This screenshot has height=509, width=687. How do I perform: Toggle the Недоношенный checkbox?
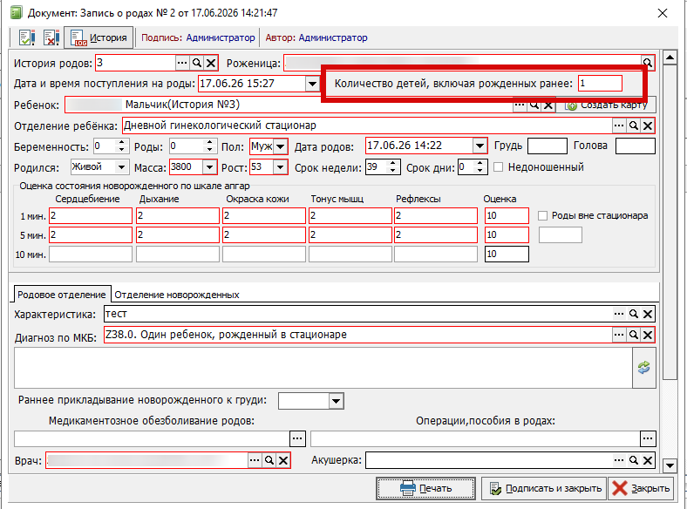point(498,167)
